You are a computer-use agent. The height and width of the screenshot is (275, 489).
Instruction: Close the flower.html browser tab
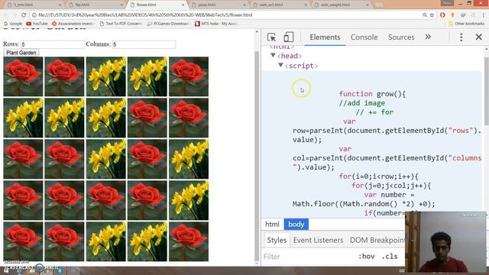[183, 5]
